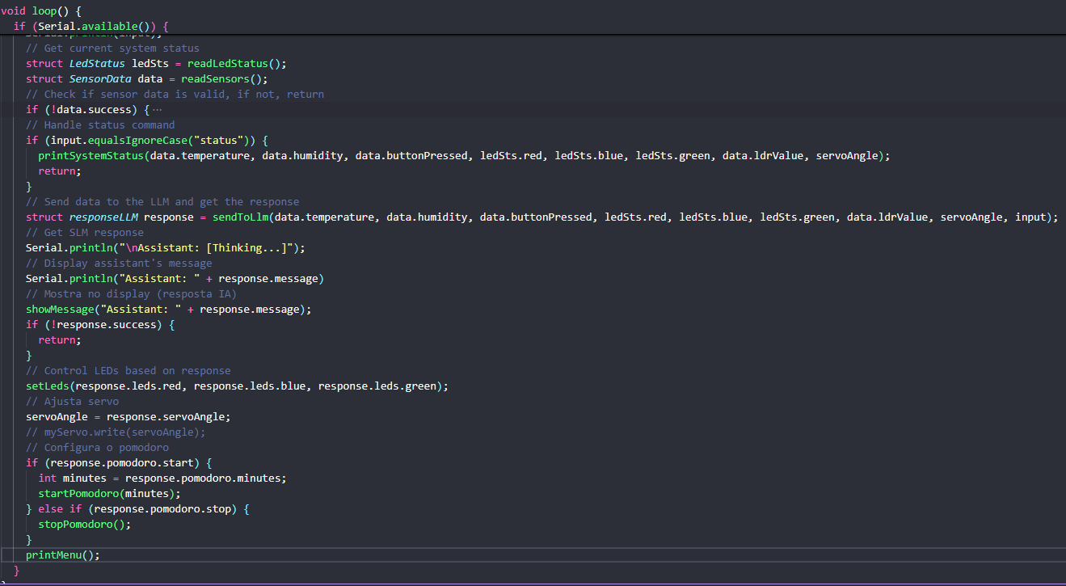The image size is (1066, 586).
Task: Click the commented-out myServo.write line
Action: (x=115, y=432)
